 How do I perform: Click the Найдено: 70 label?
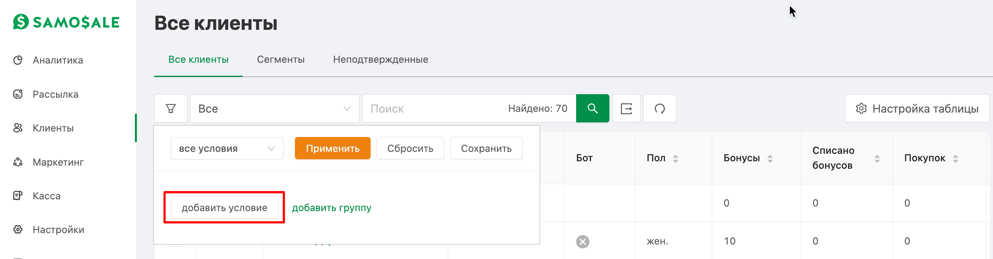pyautogui.click(x=538, y=109)
